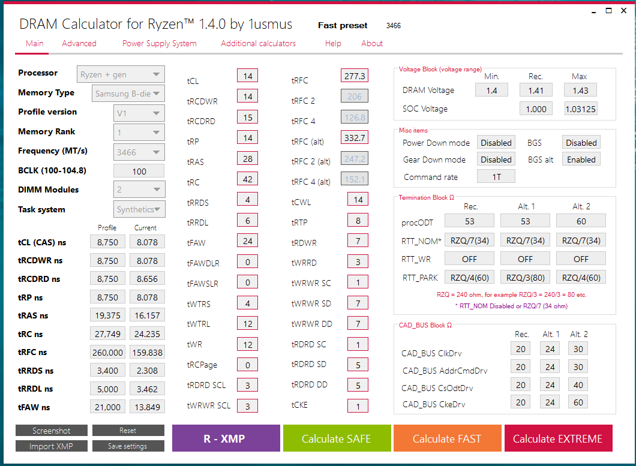Switch to the Main tab
The height and width of the screenshot is (466, 636).
(x=34, y=43)
